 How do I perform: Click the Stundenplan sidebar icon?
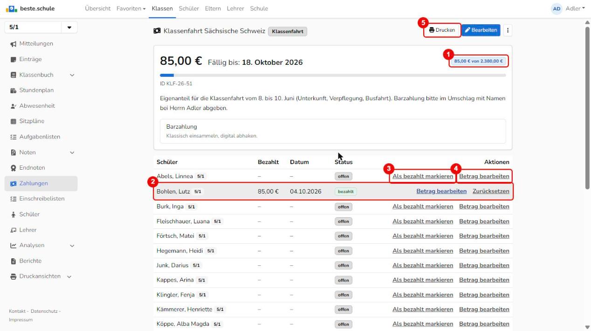(13, 90)
